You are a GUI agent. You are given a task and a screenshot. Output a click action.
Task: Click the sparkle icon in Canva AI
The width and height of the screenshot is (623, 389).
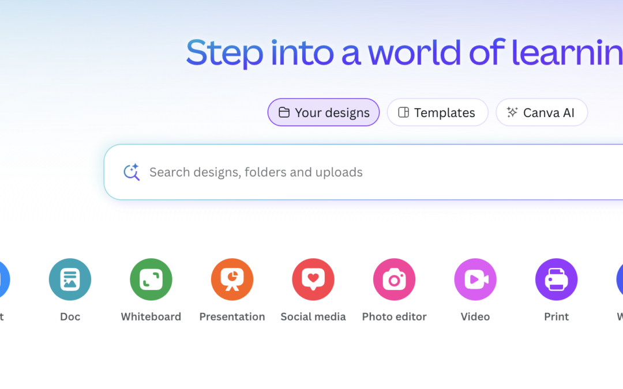tap(512, 112)
